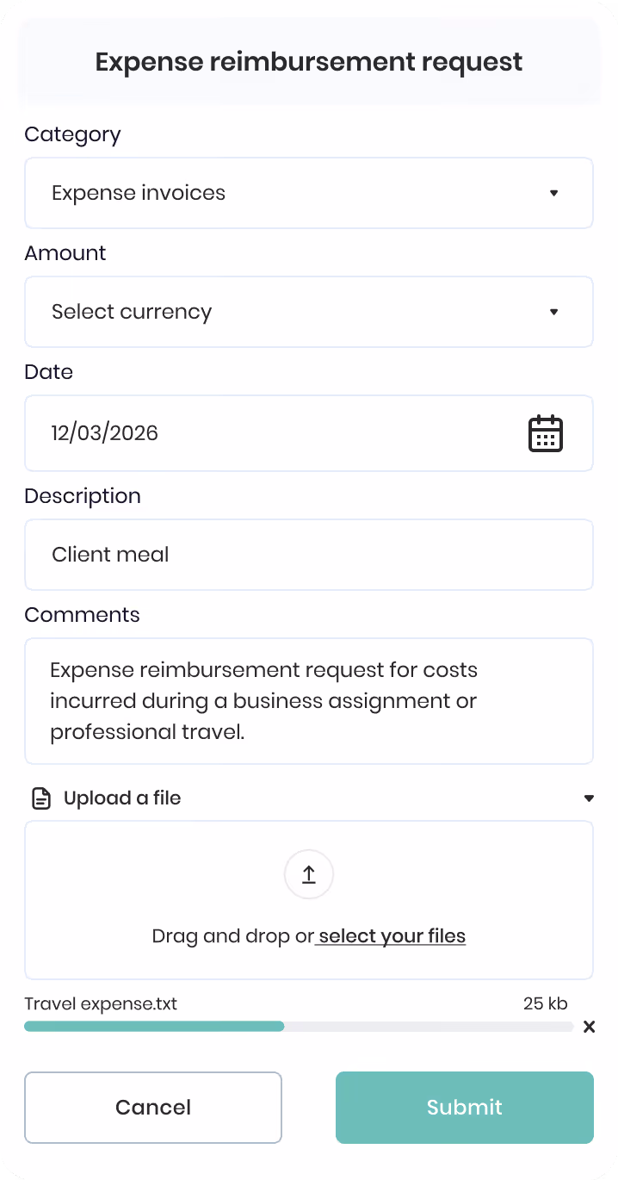Viewport: 618px width, 1180px height.
Task: Click the Upload a file label
Action: [x=122, y=798]
